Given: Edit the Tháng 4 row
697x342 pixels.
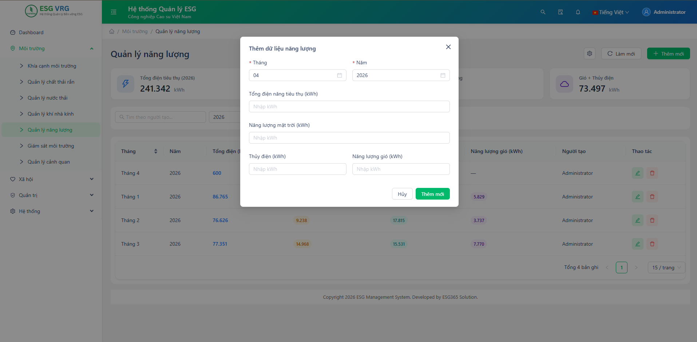Looking at the screenshot, I should 638,173.
